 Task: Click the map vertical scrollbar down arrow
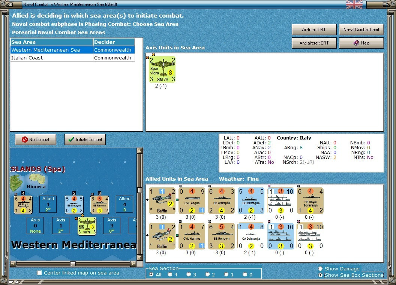pos(139,258)
